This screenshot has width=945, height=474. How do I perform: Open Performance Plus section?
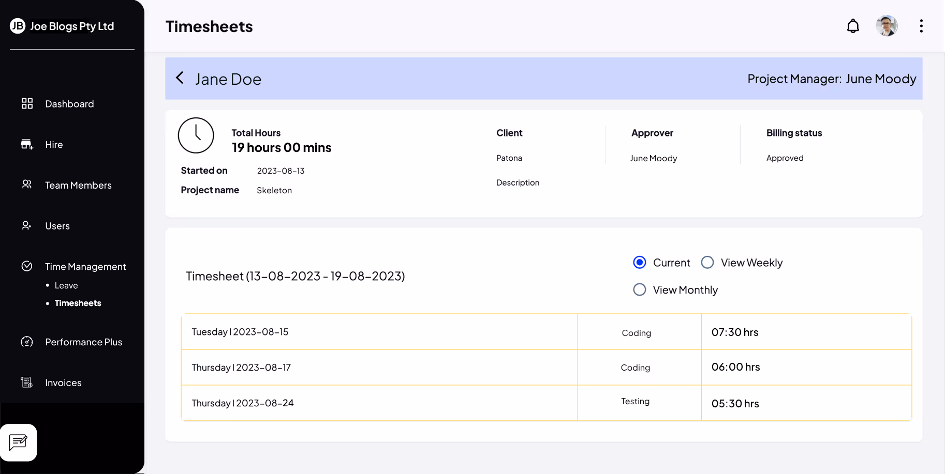coord(83,342)
